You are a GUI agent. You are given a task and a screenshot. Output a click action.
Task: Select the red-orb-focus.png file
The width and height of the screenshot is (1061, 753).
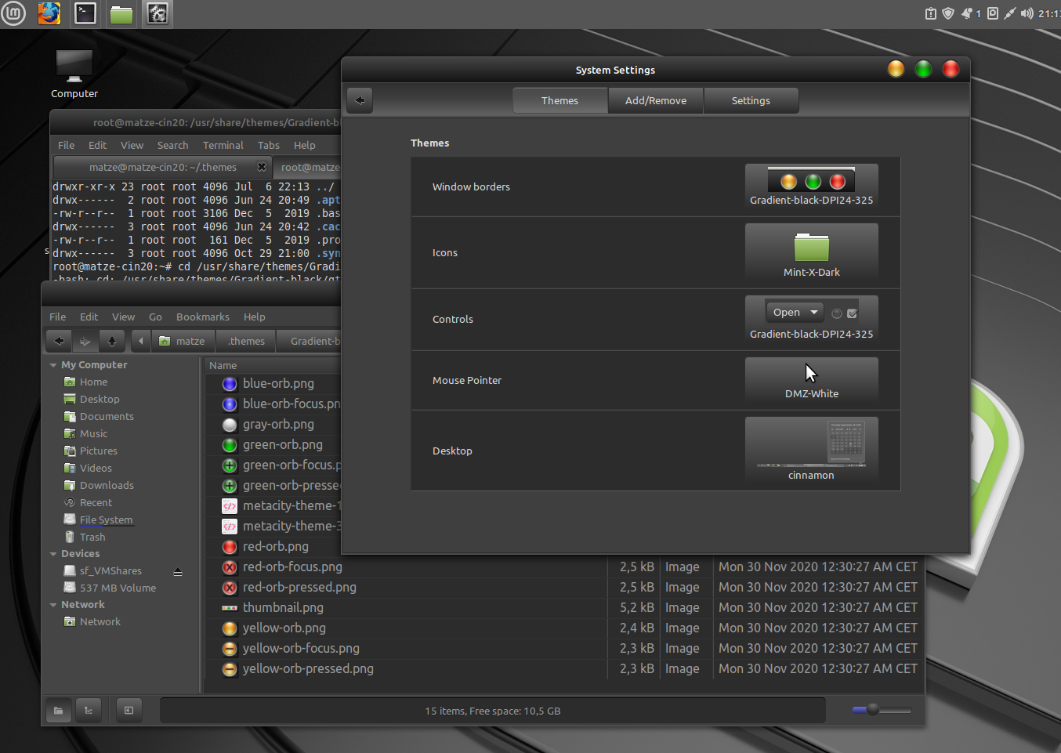[292, 567]
